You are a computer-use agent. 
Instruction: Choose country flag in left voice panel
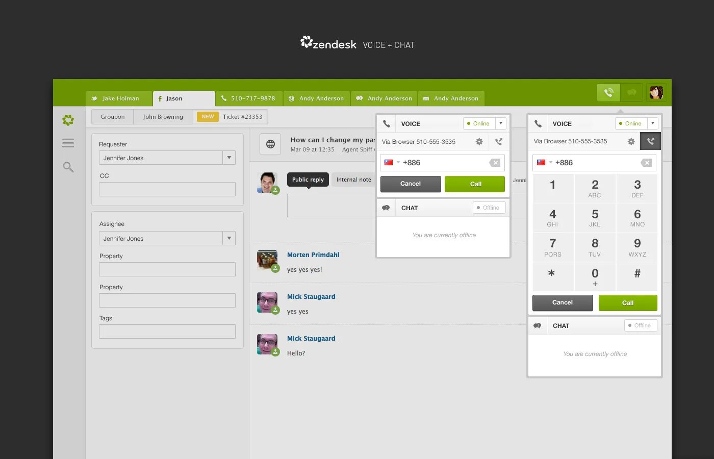pos(391,163)
